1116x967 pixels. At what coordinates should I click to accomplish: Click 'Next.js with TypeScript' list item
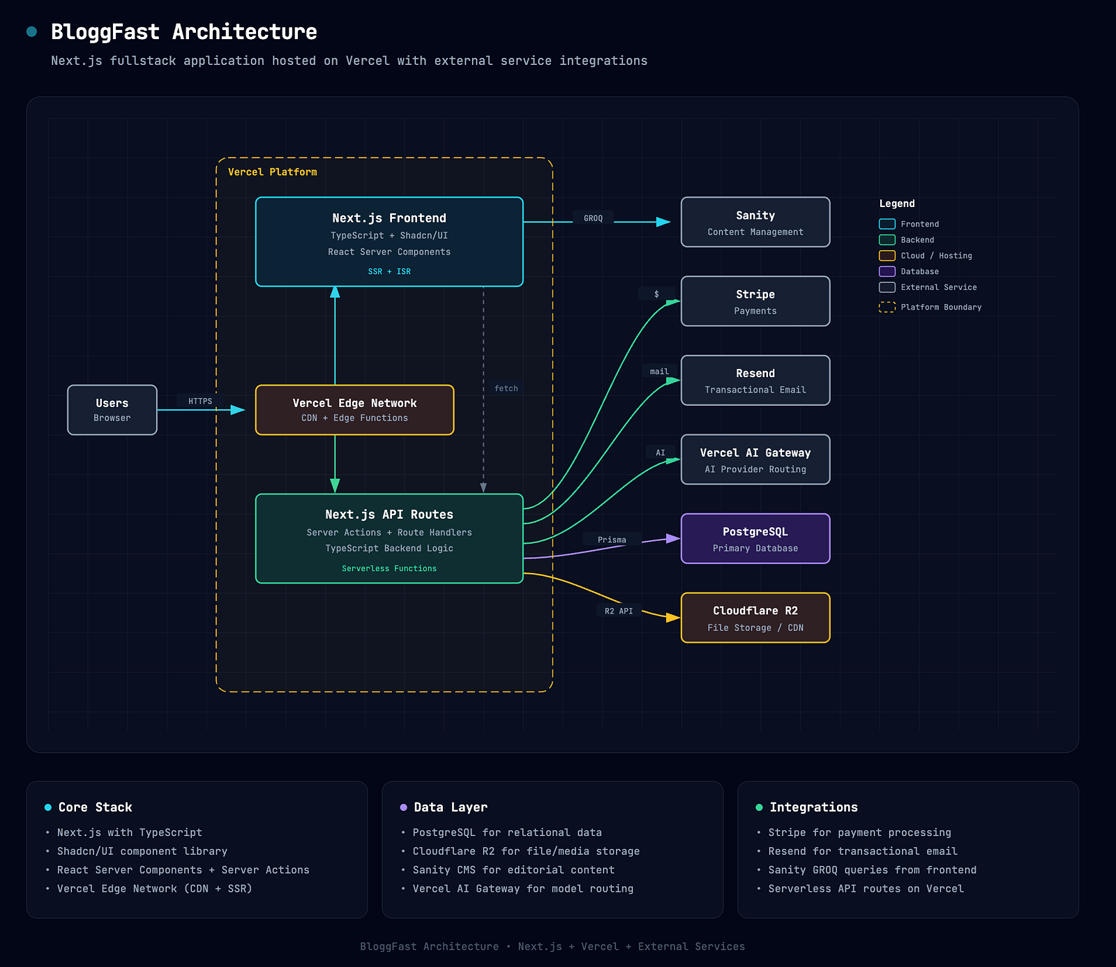click(x=130, y=832)
